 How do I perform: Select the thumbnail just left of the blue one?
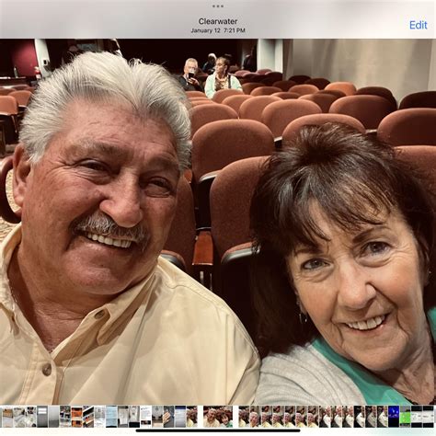[383, 417]
